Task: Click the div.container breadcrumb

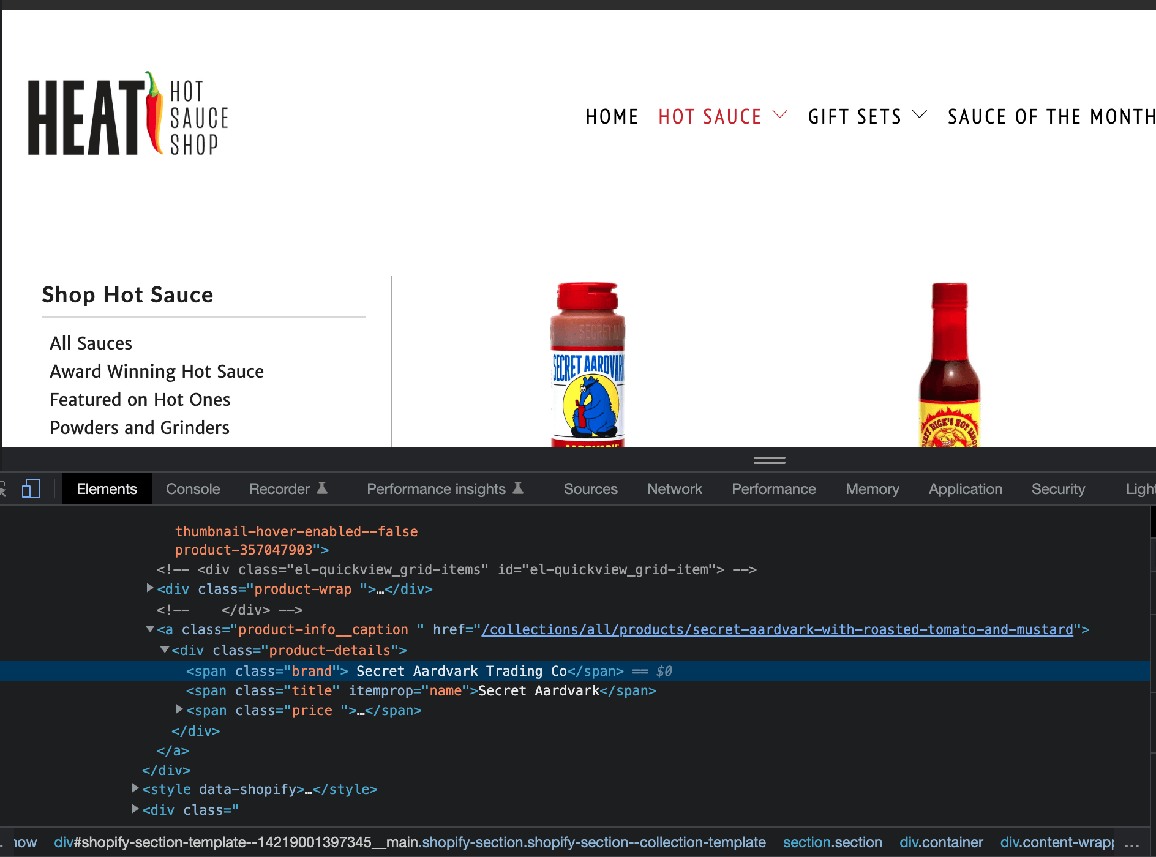Action: 941,842
